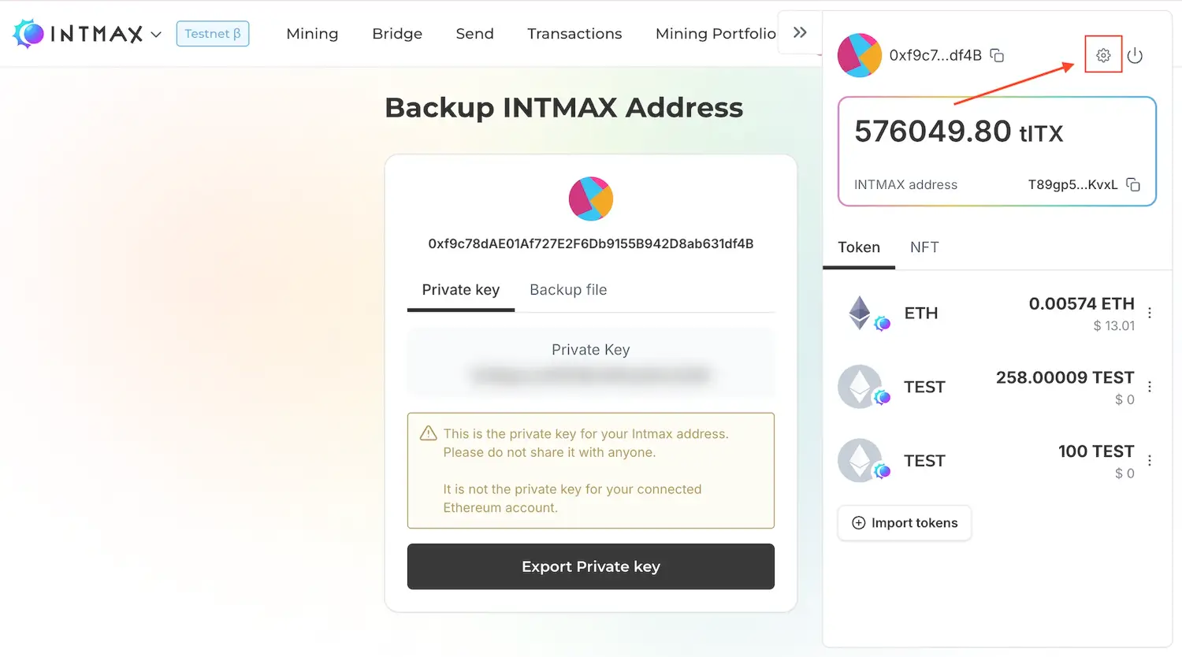Copy the INTMAX address T89gp5...KvxL
Image resolution: width=1182 pixels, height=657 pixels.
tap(1132, 184)
